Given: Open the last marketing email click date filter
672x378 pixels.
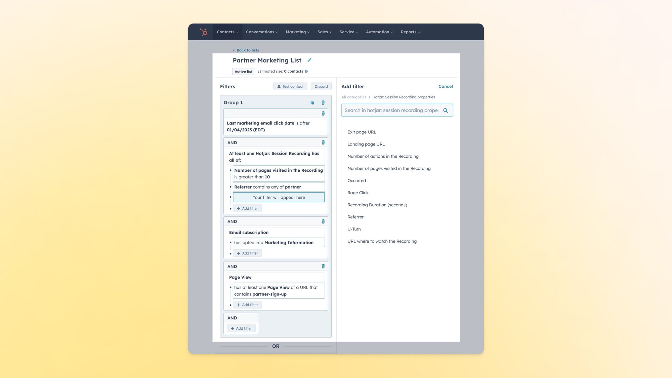Looking at the screenshot, I should pyautogui.click(x=276, y=127).
